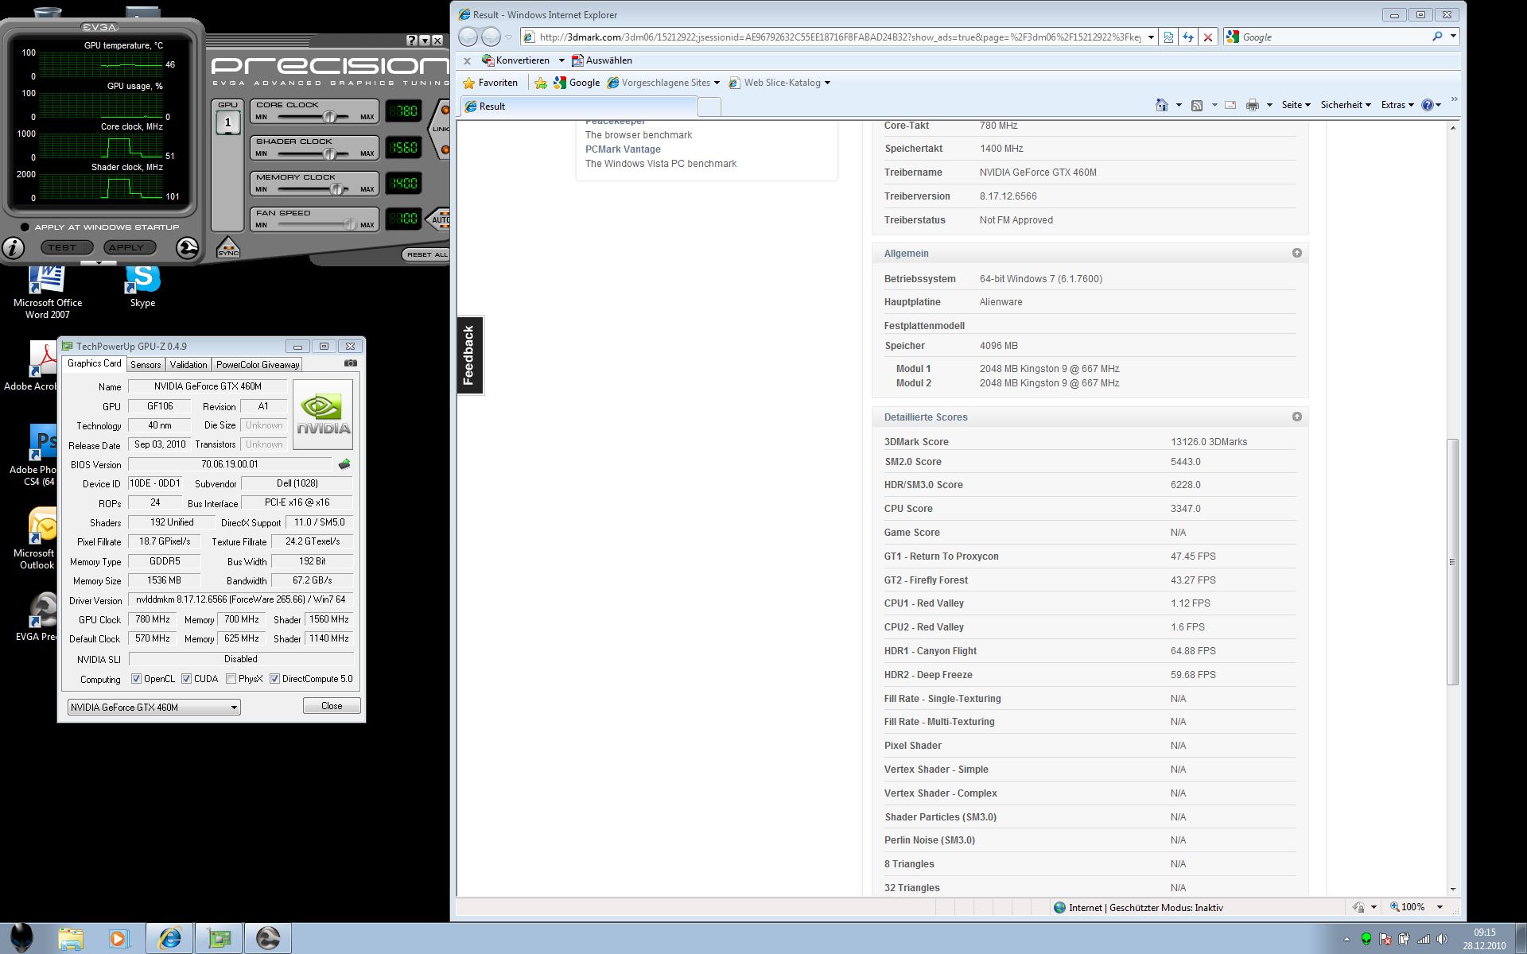Open EVGA Precision settings wrench icon
1527x954 pixels.
click(188, 248)
